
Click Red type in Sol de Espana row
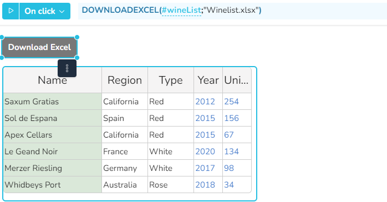(x=171, y=118)
